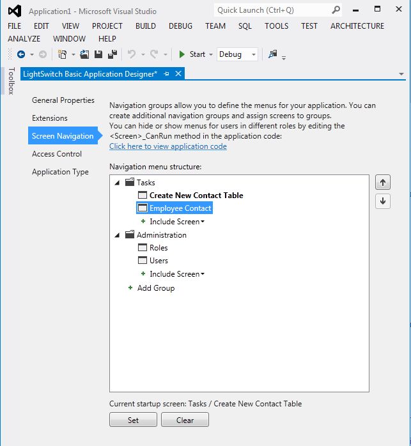
Task: Click the Create New Contact Table screen icon
Action: [x=143, y=195]
